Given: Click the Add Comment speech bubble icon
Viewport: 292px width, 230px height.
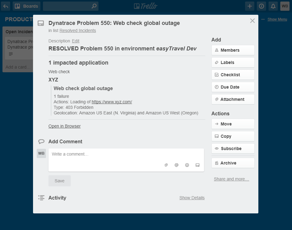Looking at the screenshot, I should click(41, 141).
